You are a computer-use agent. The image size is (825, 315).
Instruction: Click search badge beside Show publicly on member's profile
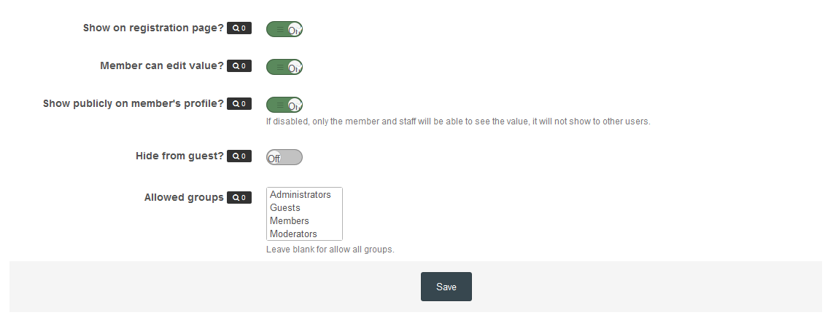pyautogui.click(x=239, y=104)
